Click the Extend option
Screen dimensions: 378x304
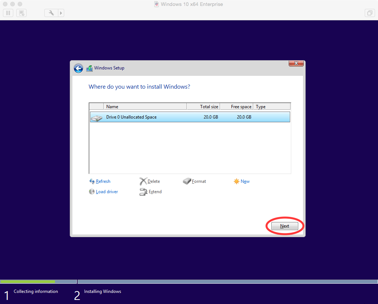click(155, 192)
